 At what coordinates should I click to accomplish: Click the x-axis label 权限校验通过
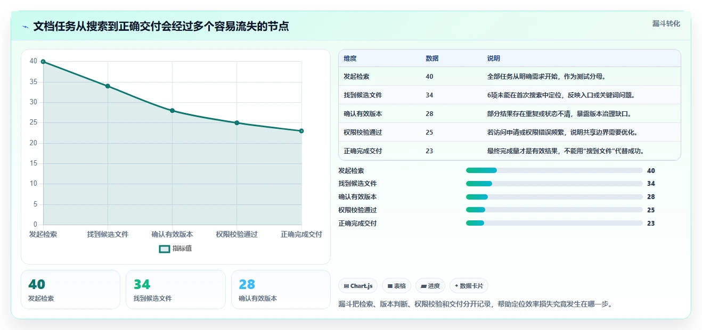[237, 234]
